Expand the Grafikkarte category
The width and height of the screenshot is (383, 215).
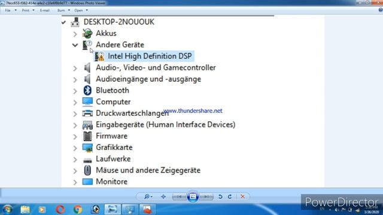pos(75,148)
